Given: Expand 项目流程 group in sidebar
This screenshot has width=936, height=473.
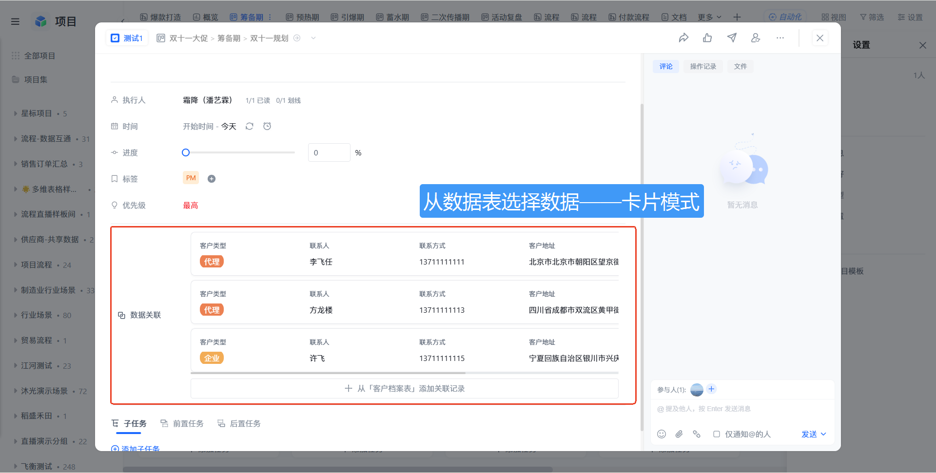Looking at the screenshot, I should click(15, 265).
